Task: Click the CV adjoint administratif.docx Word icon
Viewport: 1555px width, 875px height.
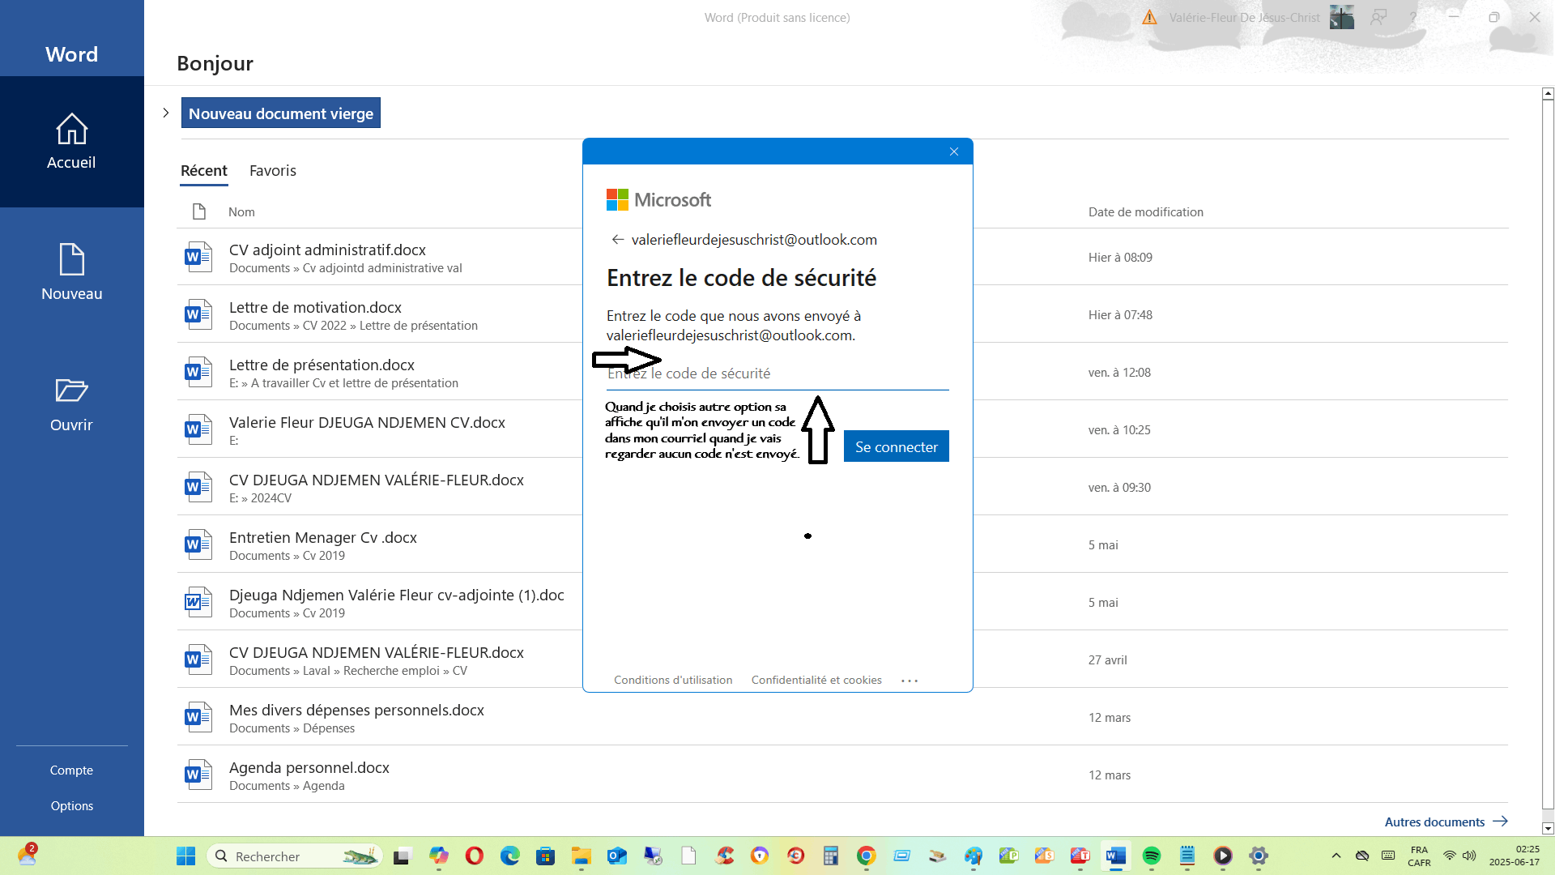Action: [198, 258]
